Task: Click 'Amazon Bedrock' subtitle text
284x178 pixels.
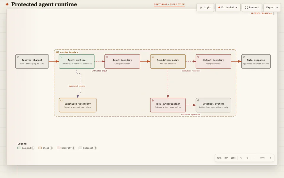Action: [x=168, y=64]
